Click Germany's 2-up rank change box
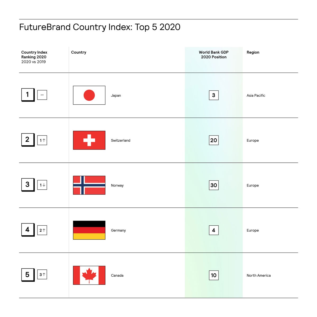317x317 pixels. (x=42, y=230)
